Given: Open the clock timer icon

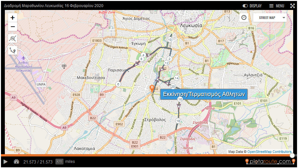Looking at the screenshot, I should [244, 17].
